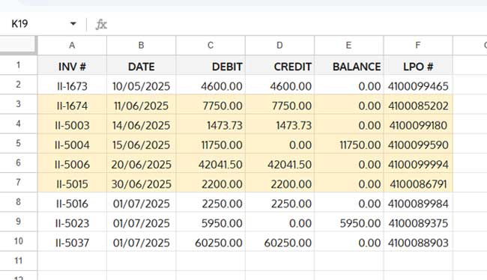
Task: Select invoice cell II-5037
Action: click(x=72, y=242)
